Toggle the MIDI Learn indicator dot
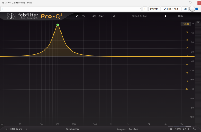 pyautogui.click(x=7, y=129)
